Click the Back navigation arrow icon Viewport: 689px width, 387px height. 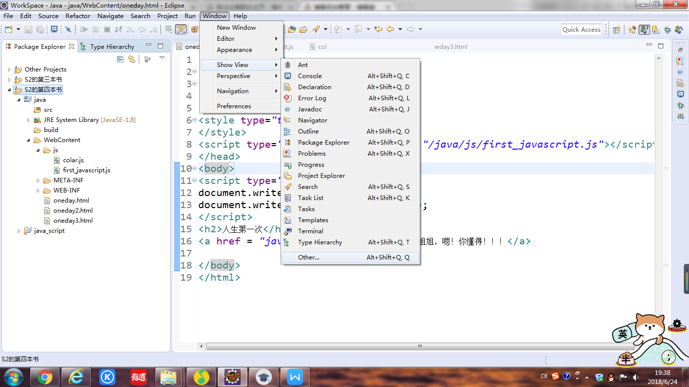pos(390,29)
